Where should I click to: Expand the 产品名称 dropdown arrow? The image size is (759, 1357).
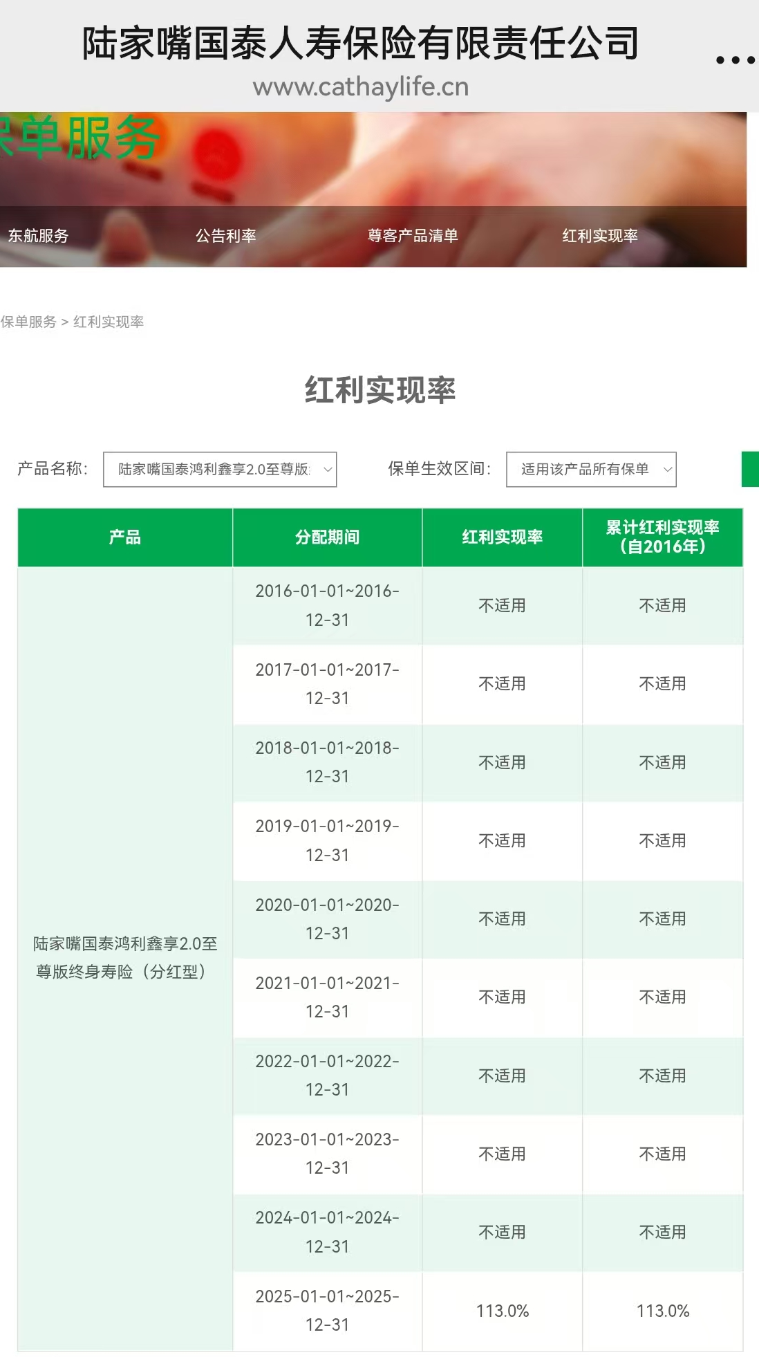328,470
